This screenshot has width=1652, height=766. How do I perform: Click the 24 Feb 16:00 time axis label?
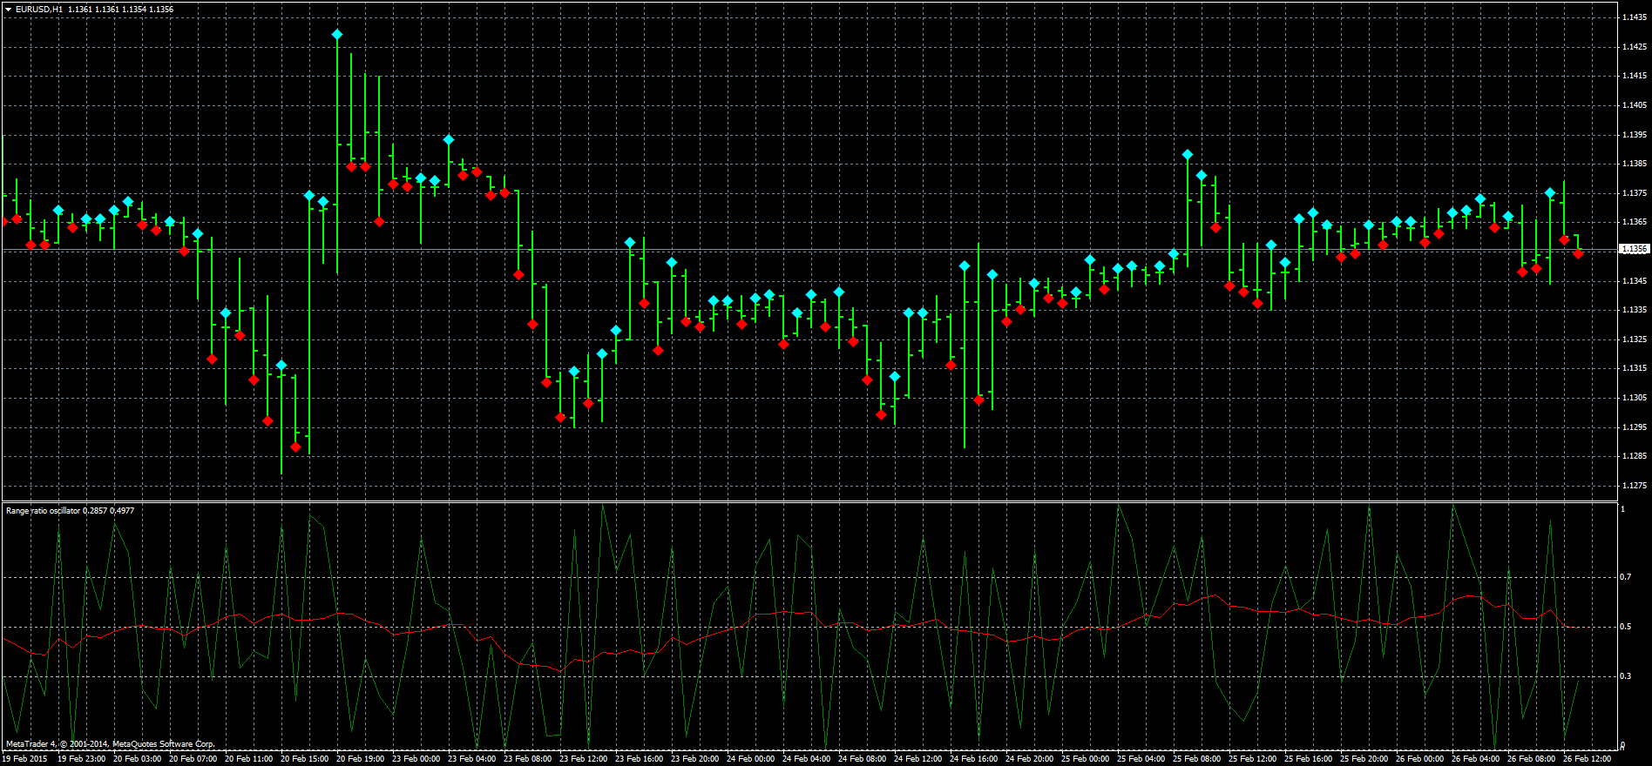[973, 759]
